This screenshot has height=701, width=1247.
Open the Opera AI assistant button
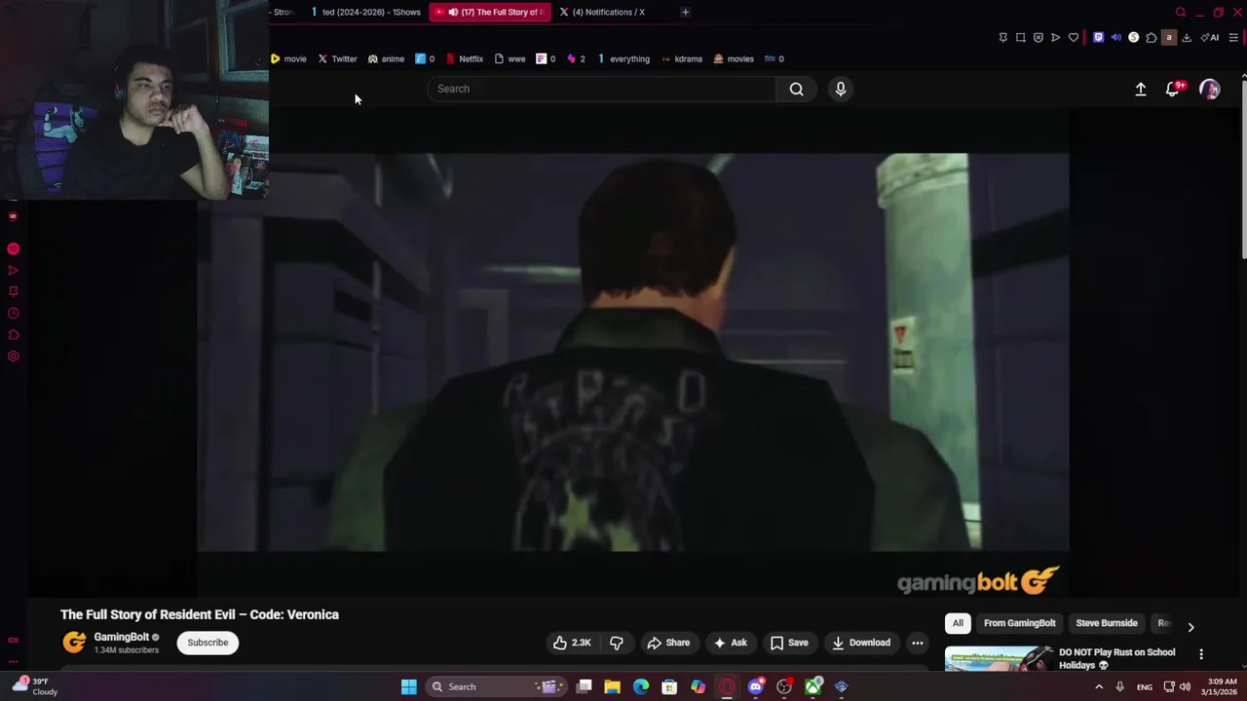1210,38
